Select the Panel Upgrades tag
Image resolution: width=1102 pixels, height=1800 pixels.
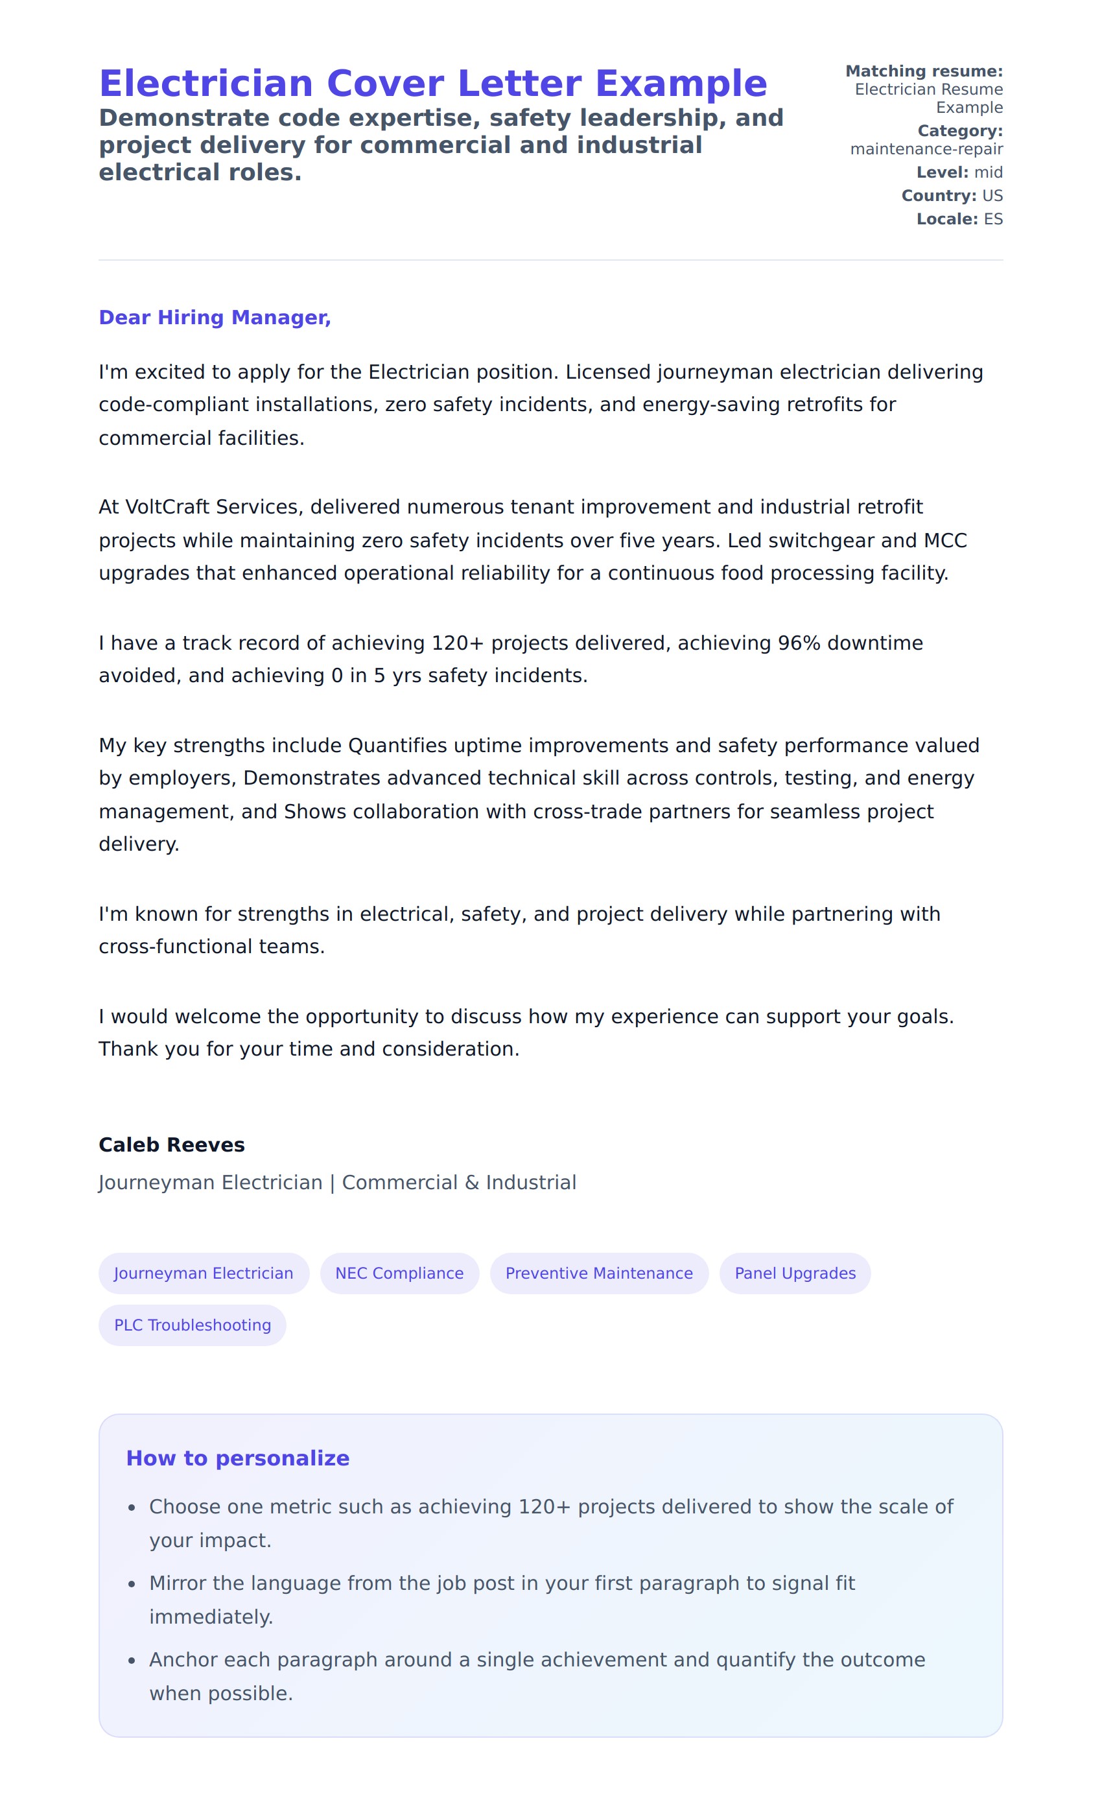point(795,1273)
